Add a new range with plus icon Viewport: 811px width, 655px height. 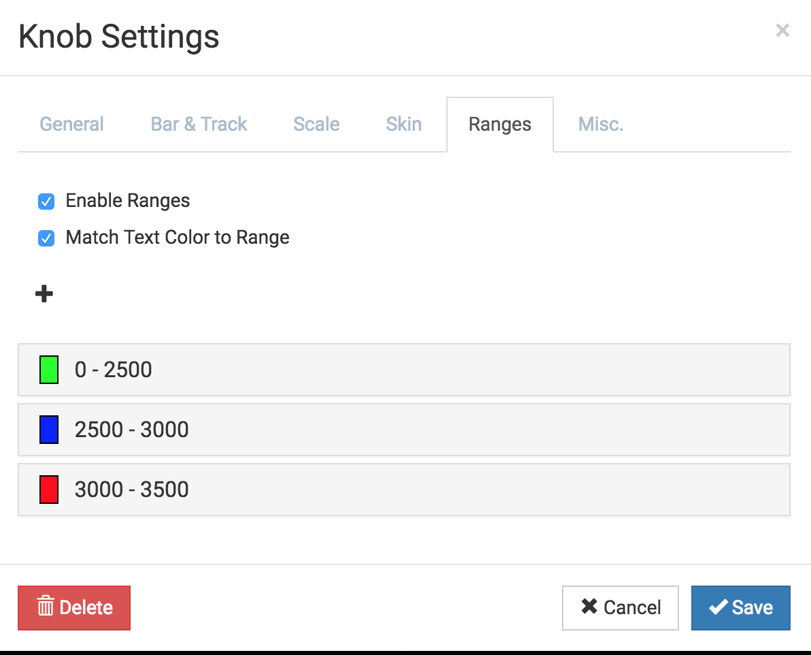(44, 293)
